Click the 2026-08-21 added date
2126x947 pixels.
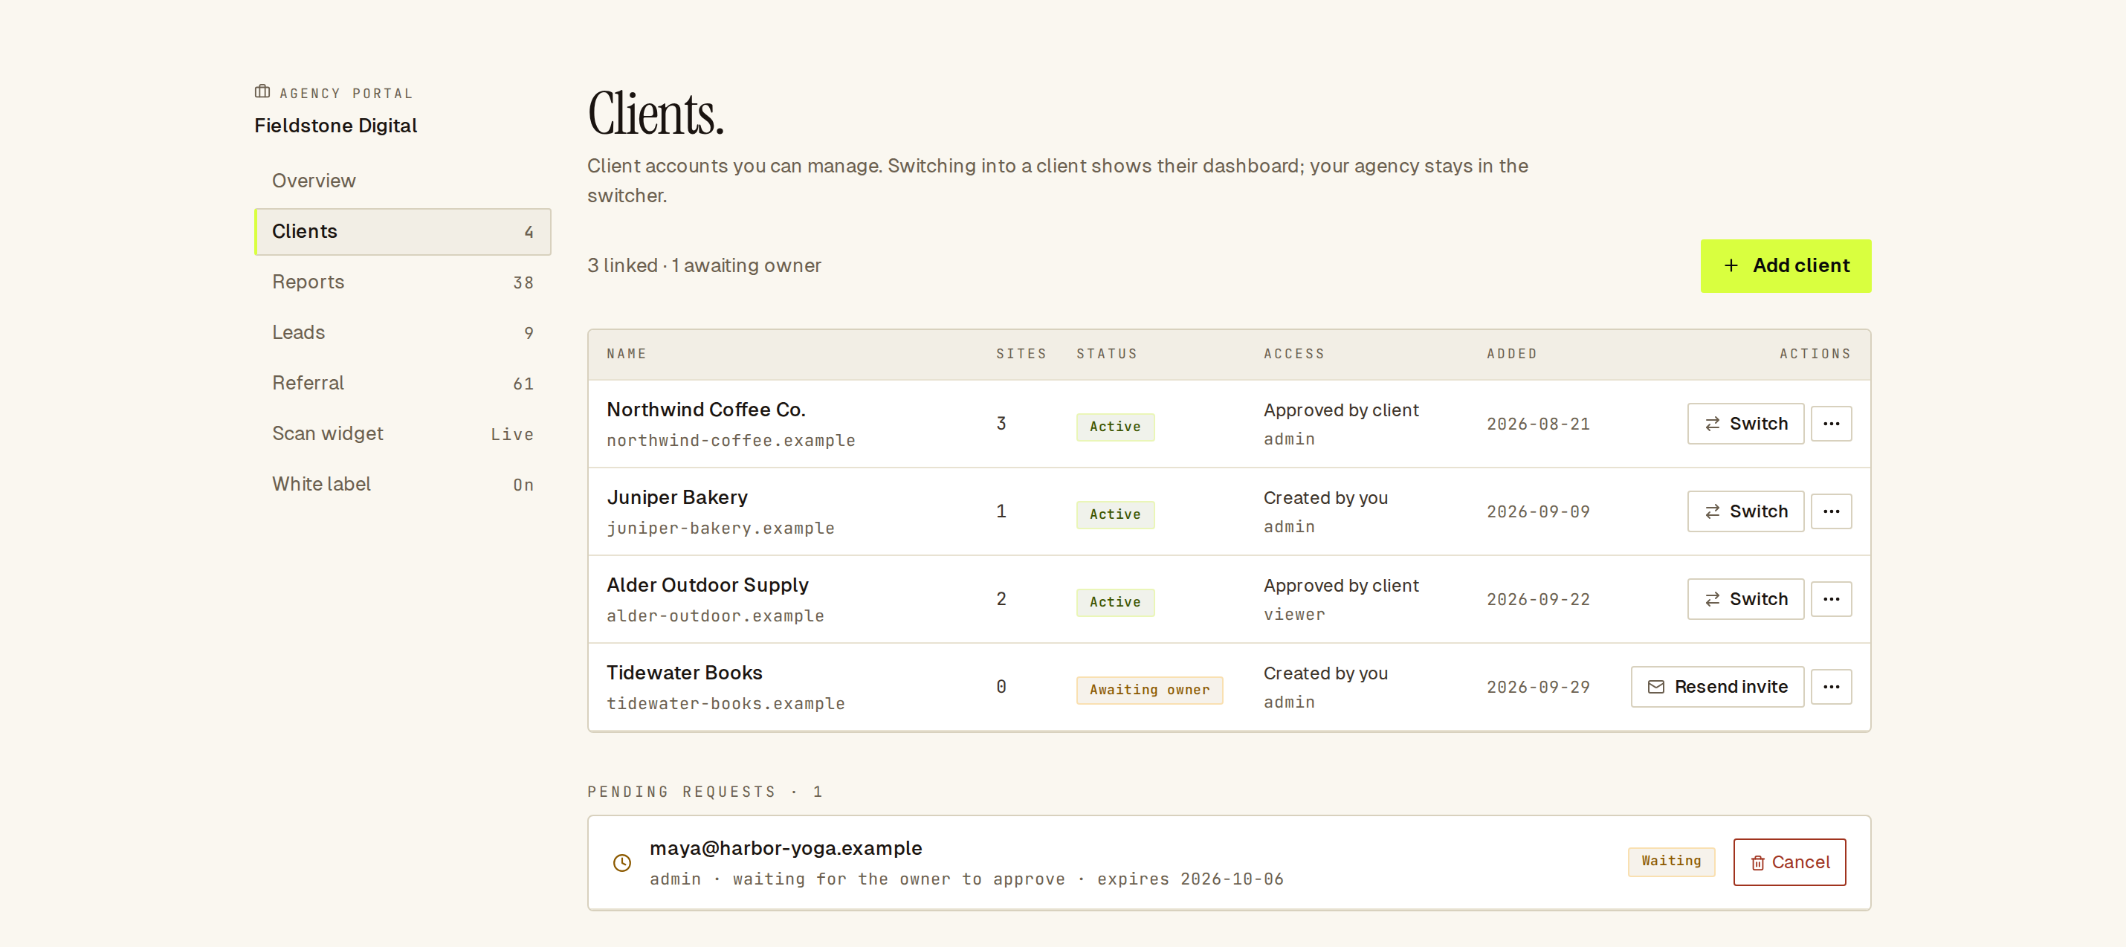click(1539, 424)
